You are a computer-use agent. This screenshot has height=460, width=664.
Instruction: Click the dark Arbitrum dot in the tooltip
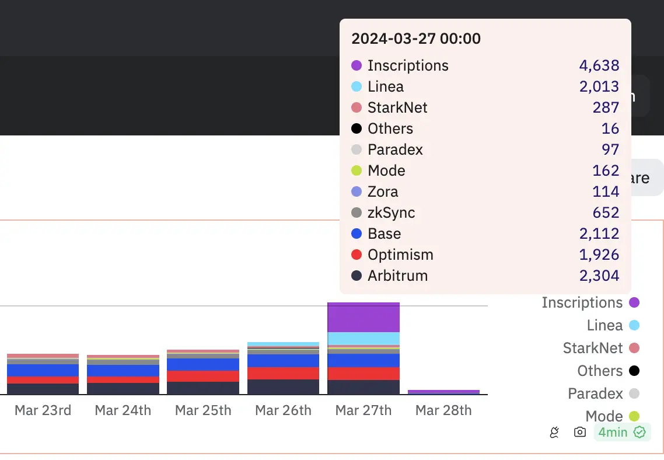(x=357, y=276)
